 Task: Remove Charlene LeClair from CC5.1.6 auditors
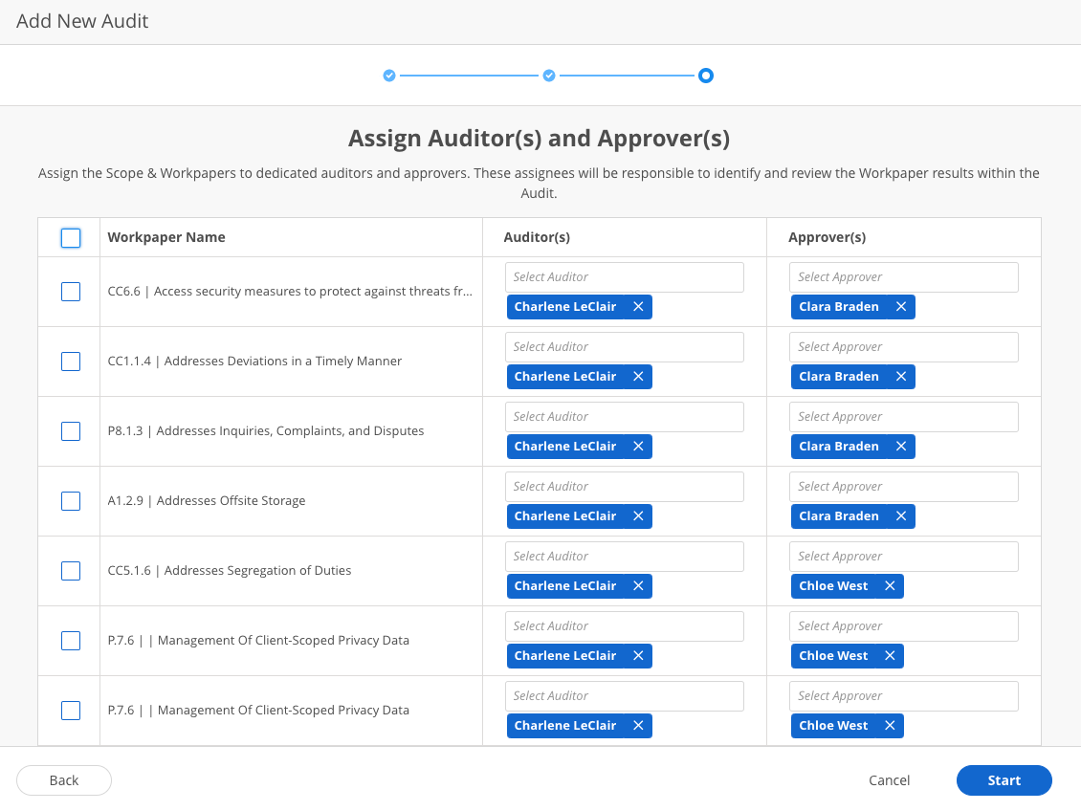638,586
